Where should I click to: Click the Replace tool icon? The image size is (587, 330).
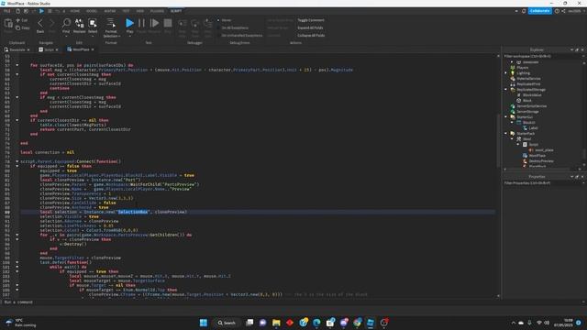point(80,23)
